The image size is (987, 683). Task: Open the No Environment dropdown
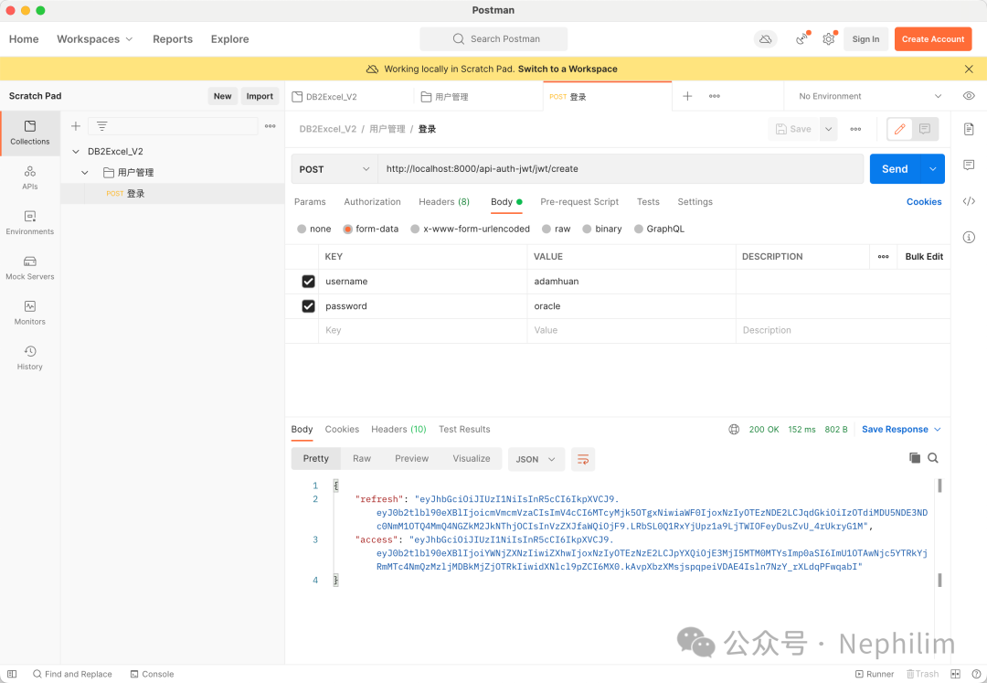click(871, 96)
